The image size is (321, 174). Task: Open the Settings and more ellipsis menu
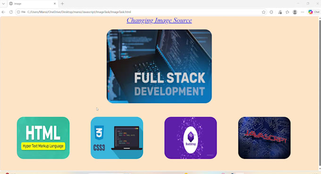303,12
